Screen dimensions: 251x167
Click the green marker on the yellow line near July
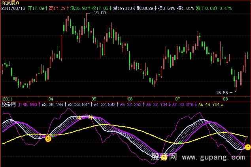180,142
